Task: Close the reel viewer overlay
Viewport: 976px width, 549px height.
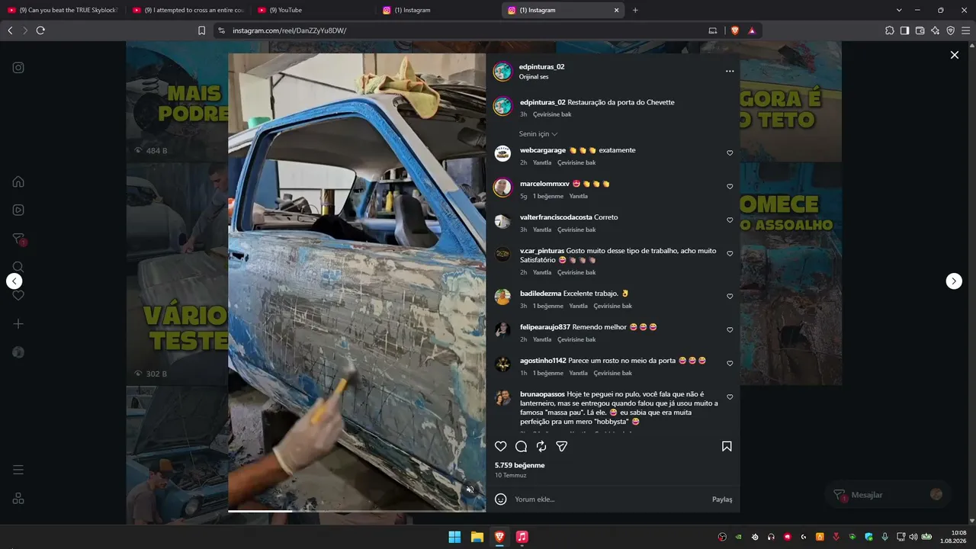Action: point(954,55)
